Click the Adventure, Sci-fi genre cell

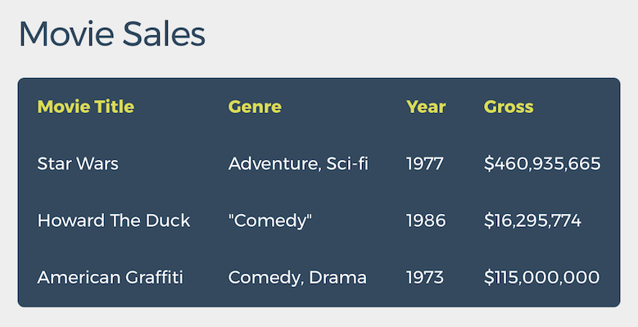tap(298, 164)
